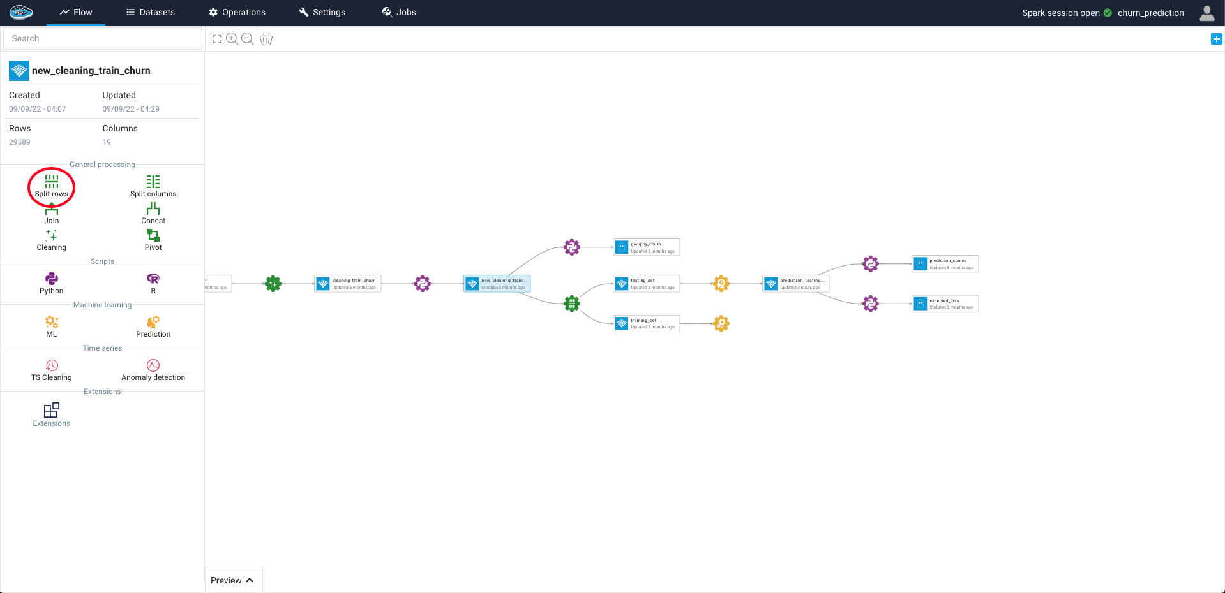Select the Split rows operation

[51, 186]
